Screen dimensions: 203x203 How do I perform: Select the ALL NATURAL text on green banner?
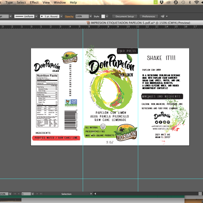[x=92, y=127]
